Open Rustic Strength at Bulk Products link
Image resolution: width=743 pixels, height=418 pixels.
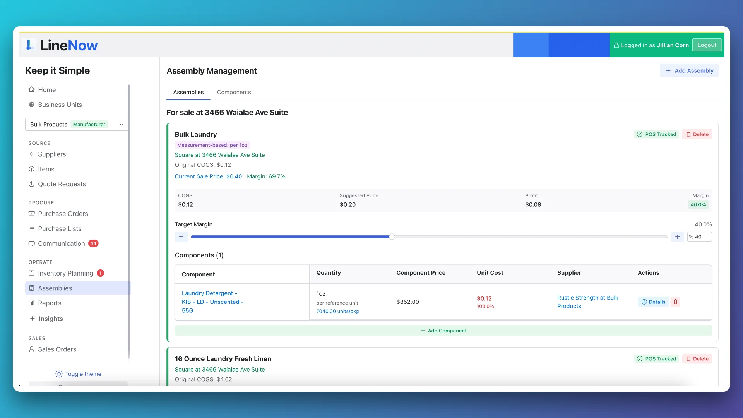pos(587,302)
